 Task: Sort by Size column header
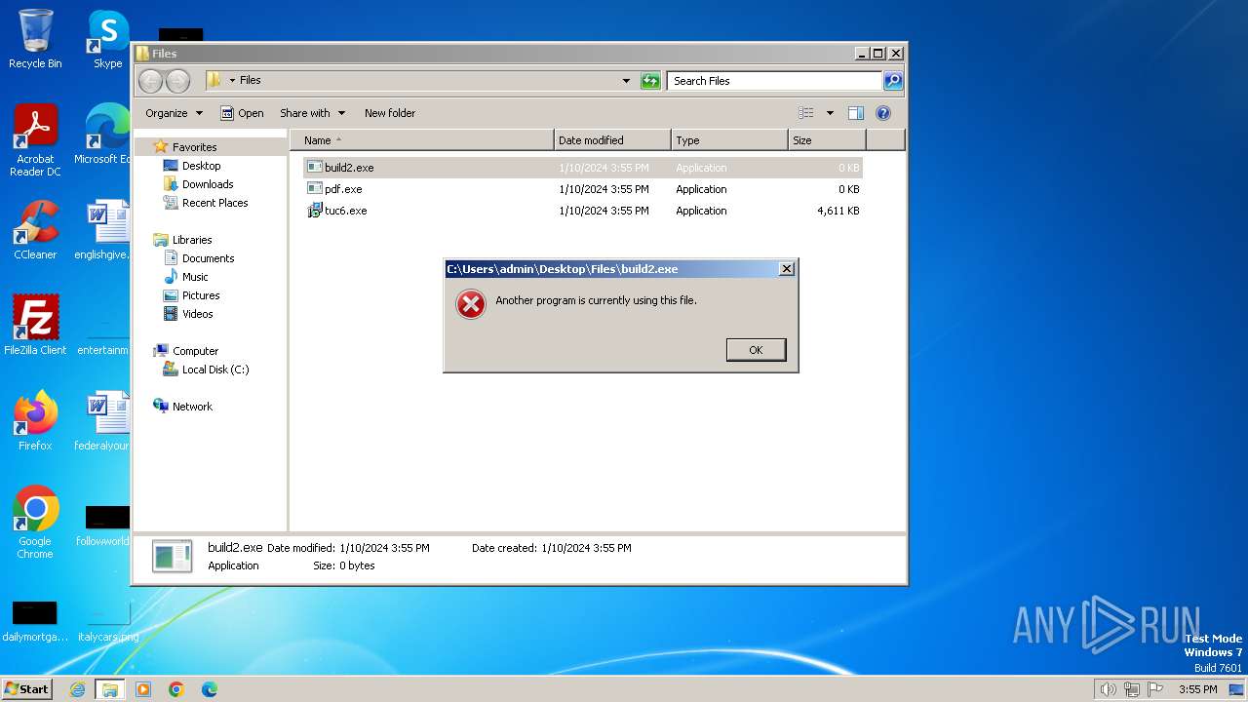point(827,140)
